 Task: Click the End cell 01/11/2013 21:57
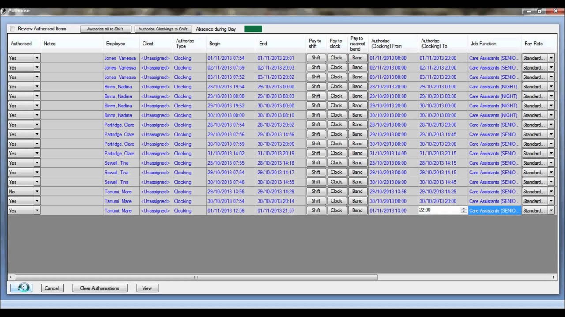pos(281,210)
